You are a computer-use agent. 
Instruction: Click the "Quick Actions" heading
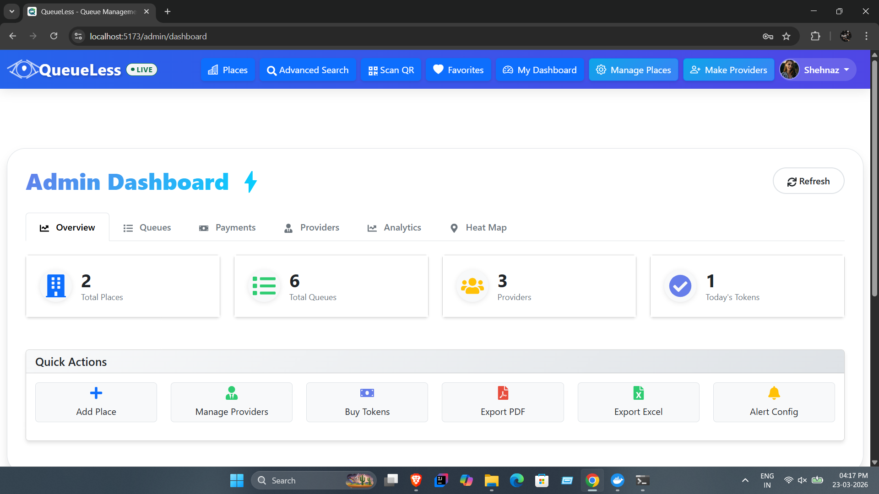[71, 362]
